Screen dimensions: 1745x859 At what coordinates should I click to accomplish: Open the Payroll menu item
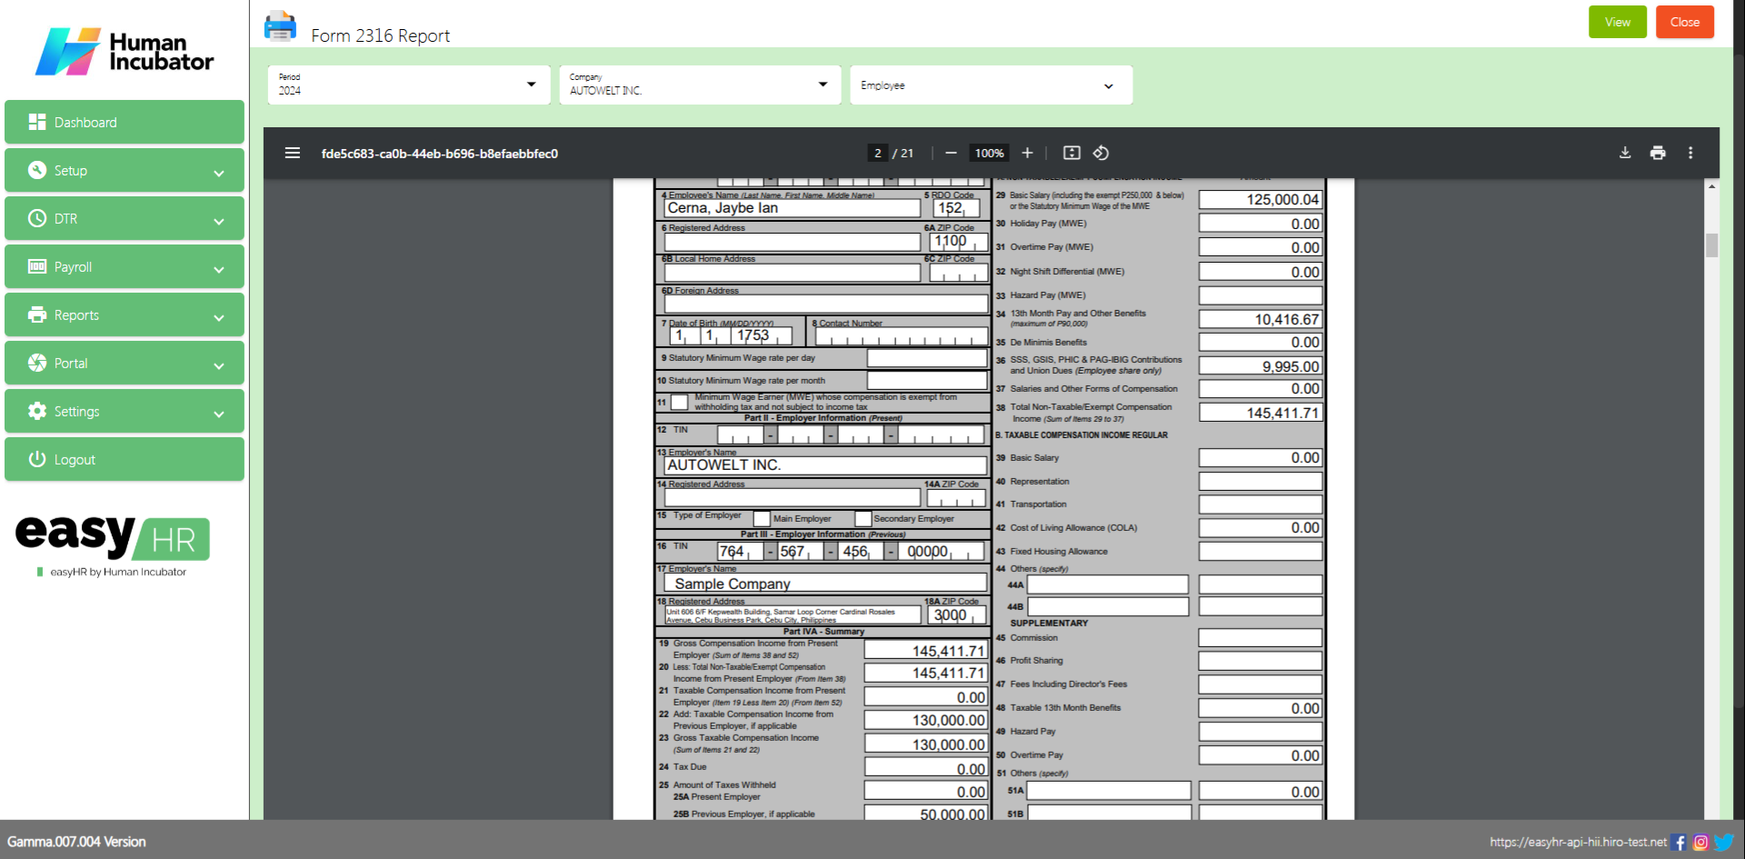tap(125, 266)
